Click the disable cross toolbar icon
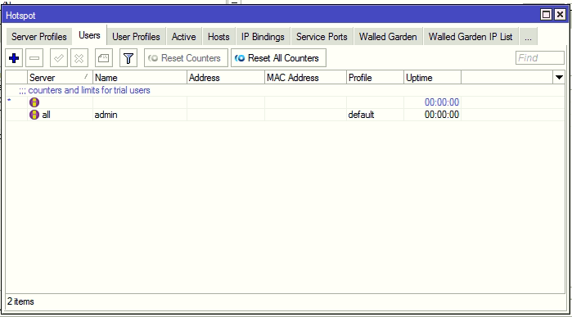This screenshot has height=317, width=572. (x=79, y=58)
